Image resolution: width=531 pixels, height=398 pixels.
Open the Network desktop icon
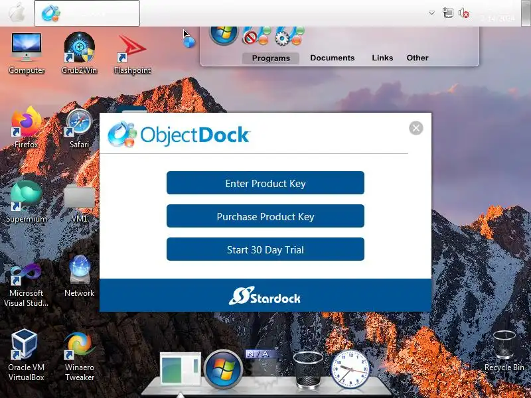pos(79,276)
